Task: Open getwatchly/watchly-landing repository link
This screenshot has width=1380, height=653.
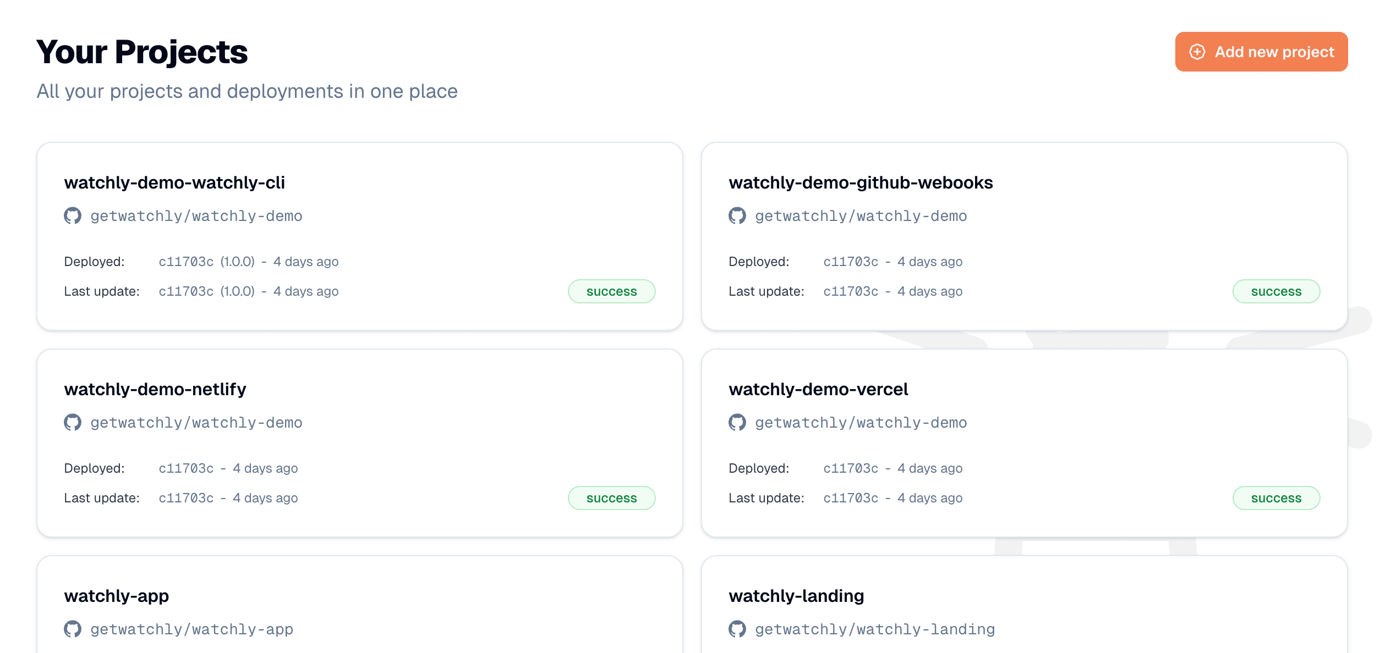Action: click(875, 629)
